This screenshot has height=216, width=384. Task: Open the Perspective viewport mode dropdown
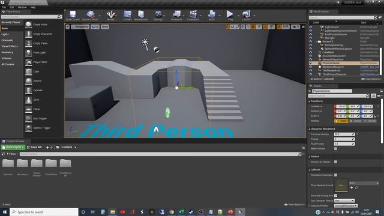[80, 26]
